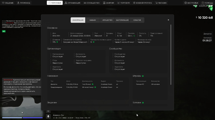Click the name value Alina Win

(x=56, y=36)
